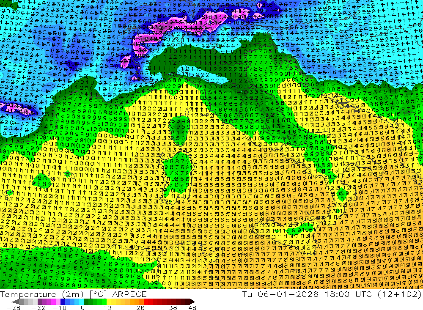
Task: Click the '-22' legend value
Action: [38, 307]
